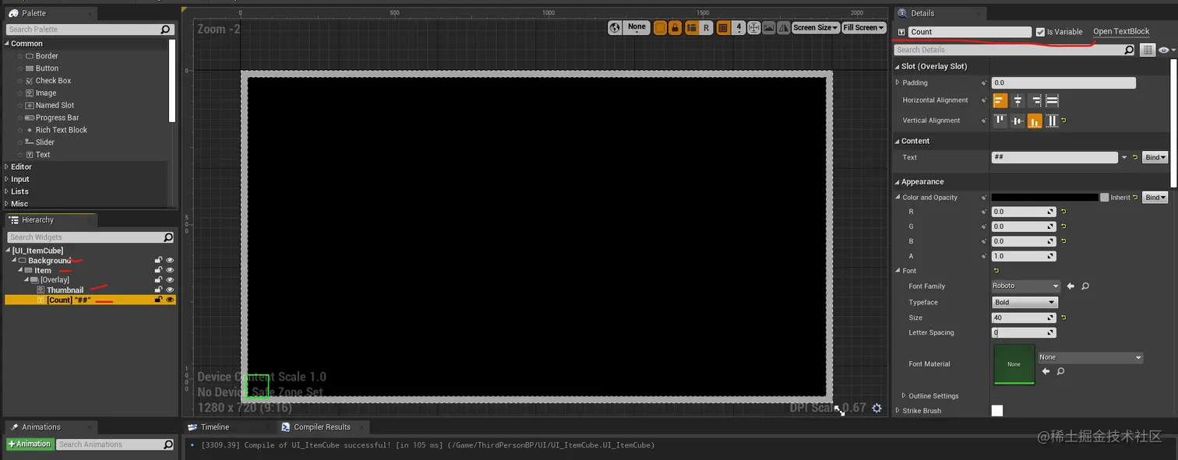
Task: Set vertical alignment to center
Action: pyautogui.click(x=1018, y=121)
